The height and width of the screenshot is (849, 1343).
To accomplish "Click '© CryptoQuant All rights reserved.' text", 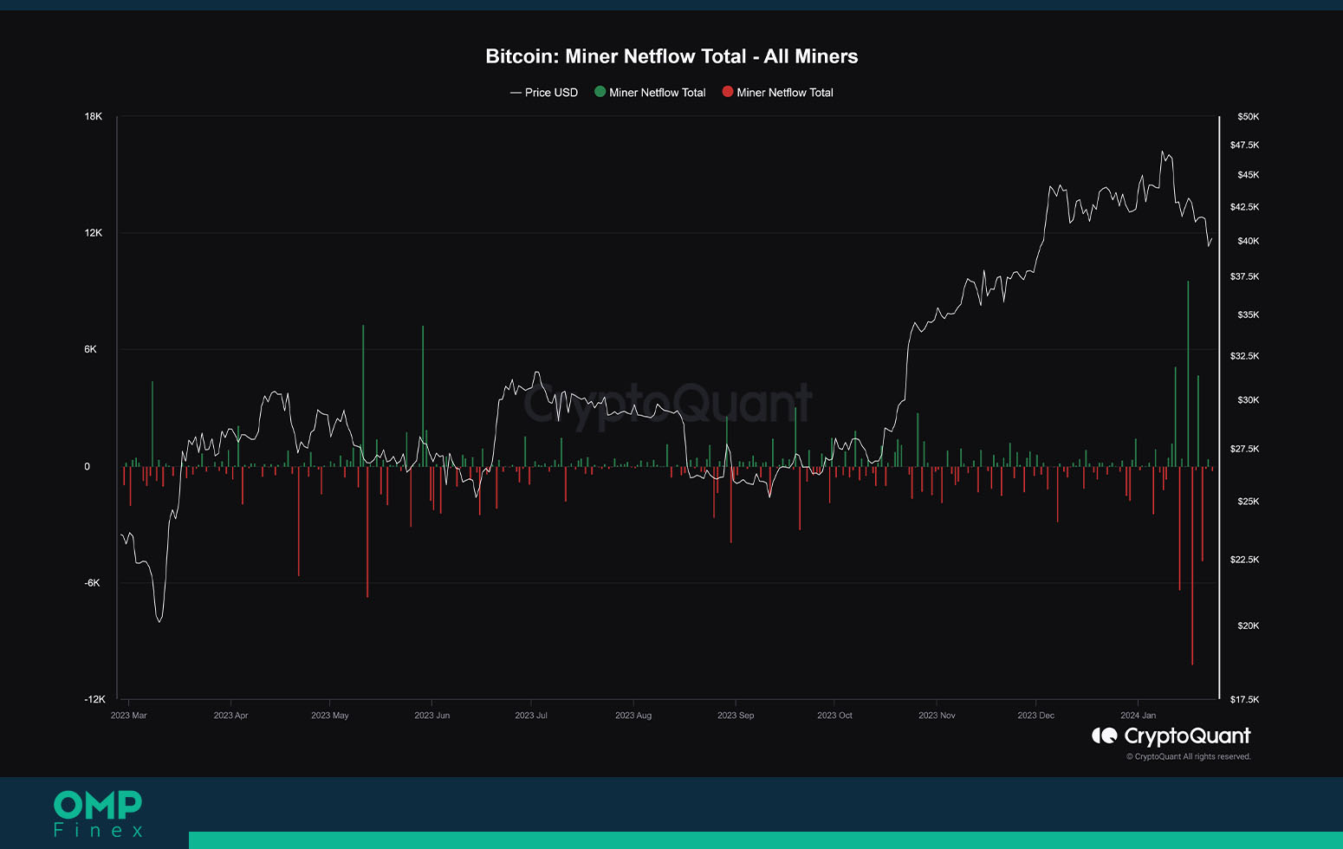I will pos(1189,756).
